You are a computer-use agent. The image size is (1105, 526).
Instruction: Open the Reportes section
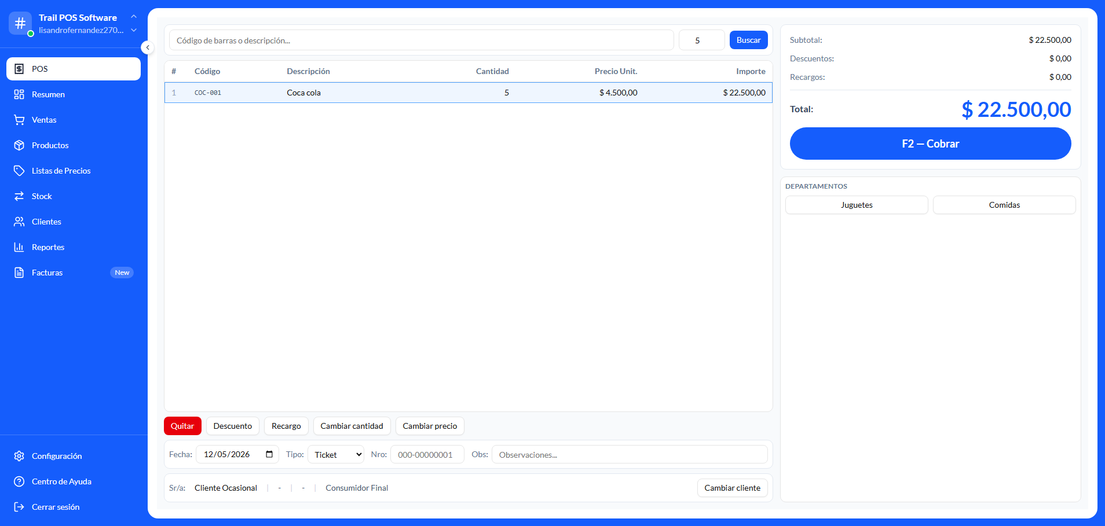click(74, 247)
